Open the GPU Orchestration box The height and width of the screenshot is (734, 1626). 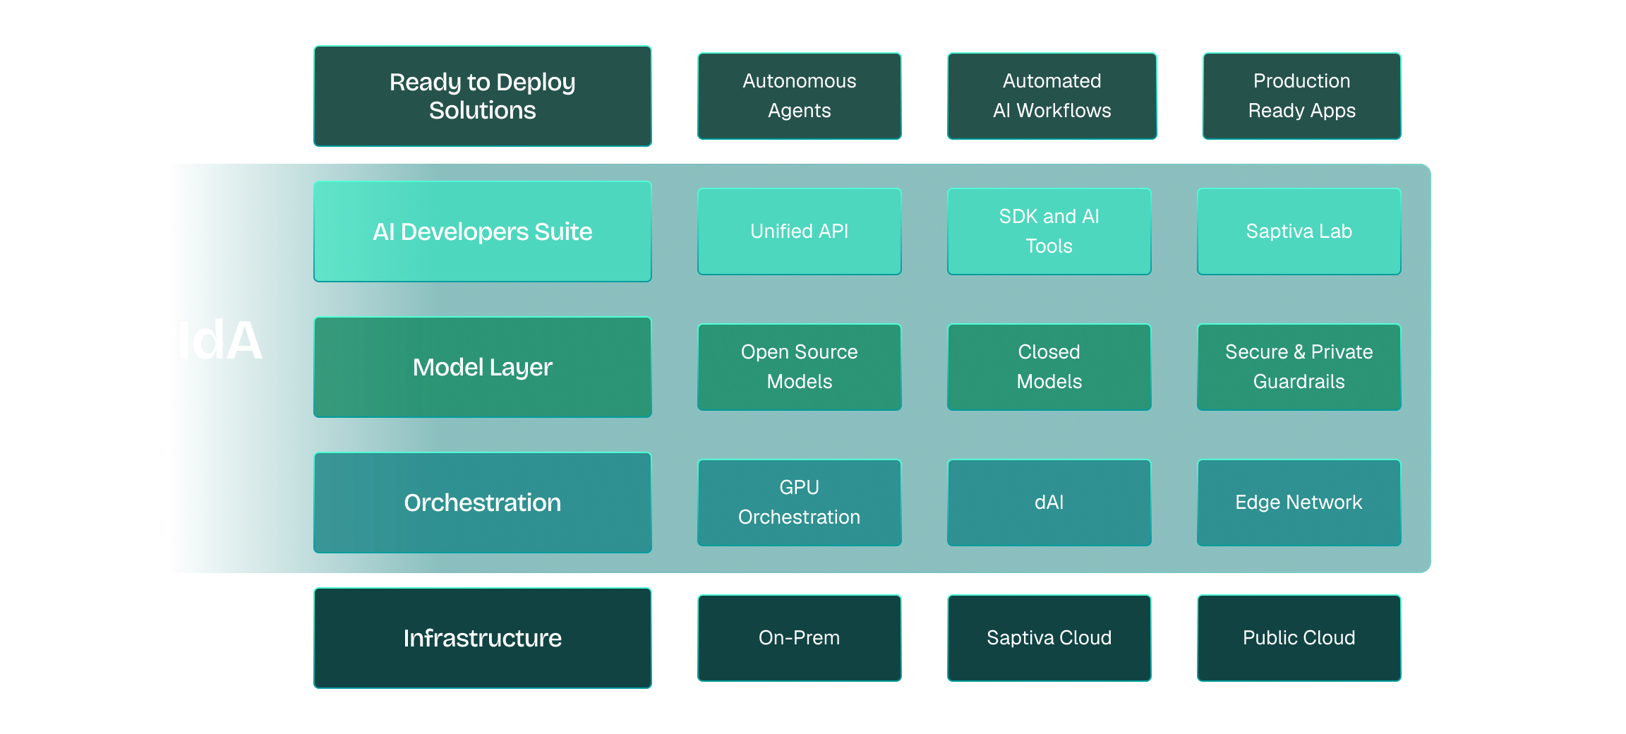[800, 503]
